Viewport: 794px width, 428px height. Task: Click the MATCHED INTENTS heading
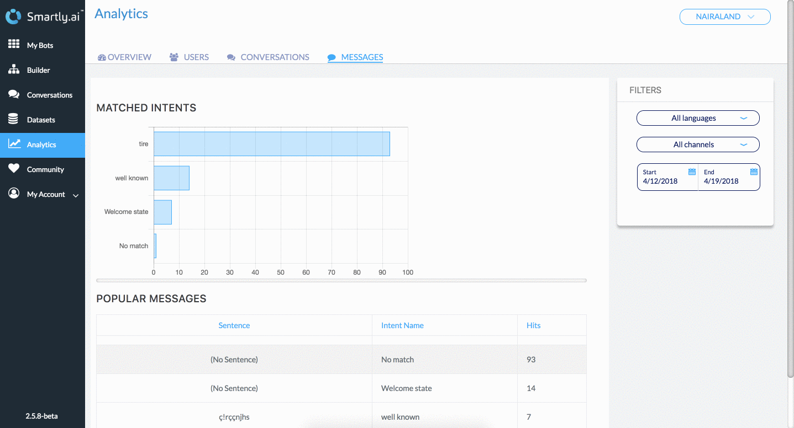point(146,108)
